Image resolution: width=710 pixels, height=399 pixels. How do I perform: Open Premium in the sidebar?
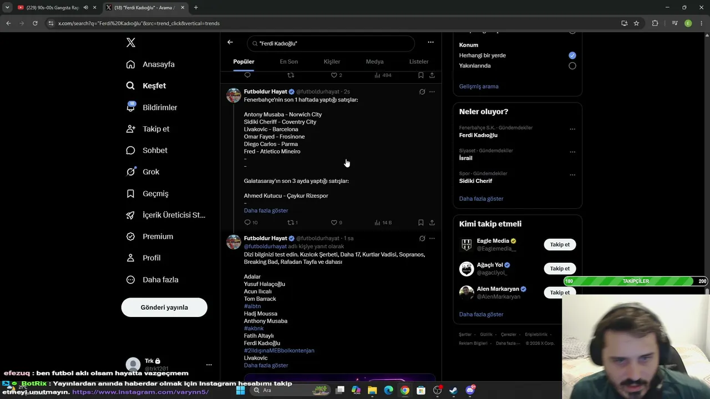click(149, 237)
